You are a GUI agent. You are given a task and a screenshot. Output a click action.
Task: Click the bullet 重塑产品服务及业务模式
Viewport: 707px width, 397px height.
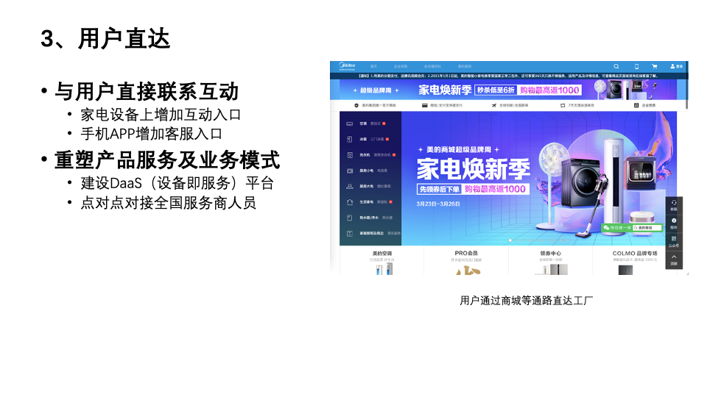coord(167,160)
